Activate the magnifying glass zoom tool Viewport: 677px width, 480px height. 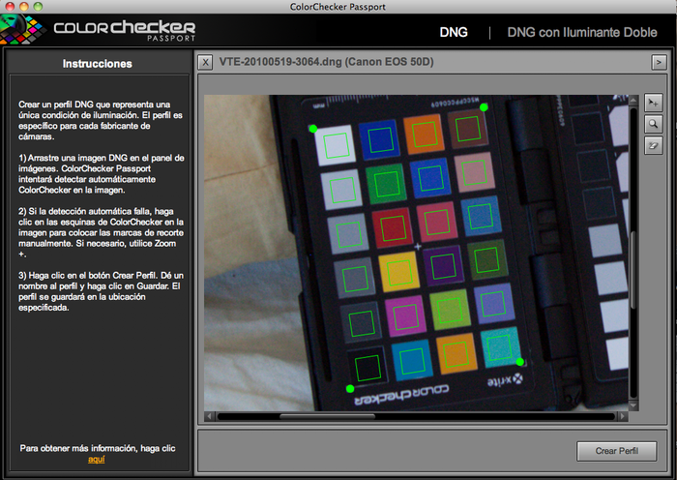[653, 125]
